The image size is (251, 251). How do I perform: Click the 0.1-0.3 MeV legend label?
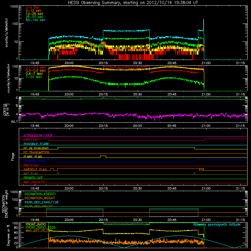point(36,67)
